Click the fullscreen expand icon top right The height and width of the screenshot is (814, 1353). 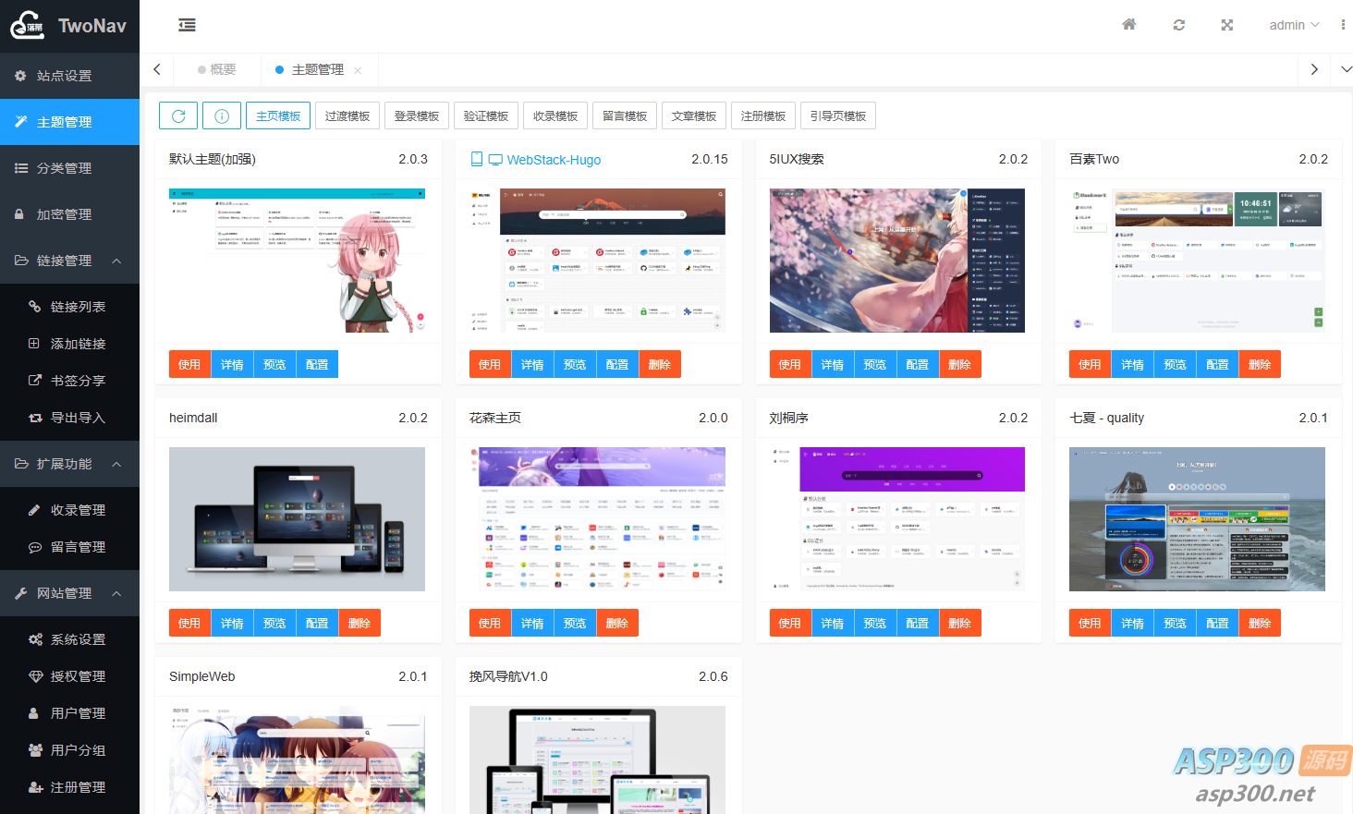1226,24
